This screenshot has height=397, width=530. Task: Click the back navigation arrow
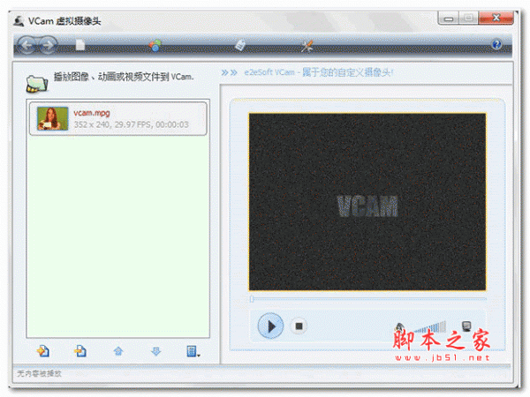pyautogui.click(x=27, y=45)
